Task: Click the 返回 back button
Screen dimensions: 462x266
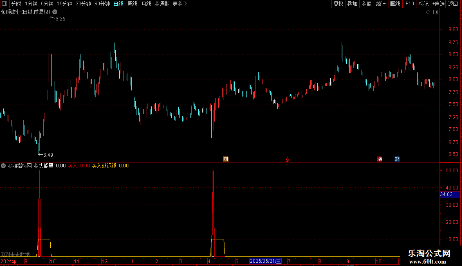Action: click(453, 4)
